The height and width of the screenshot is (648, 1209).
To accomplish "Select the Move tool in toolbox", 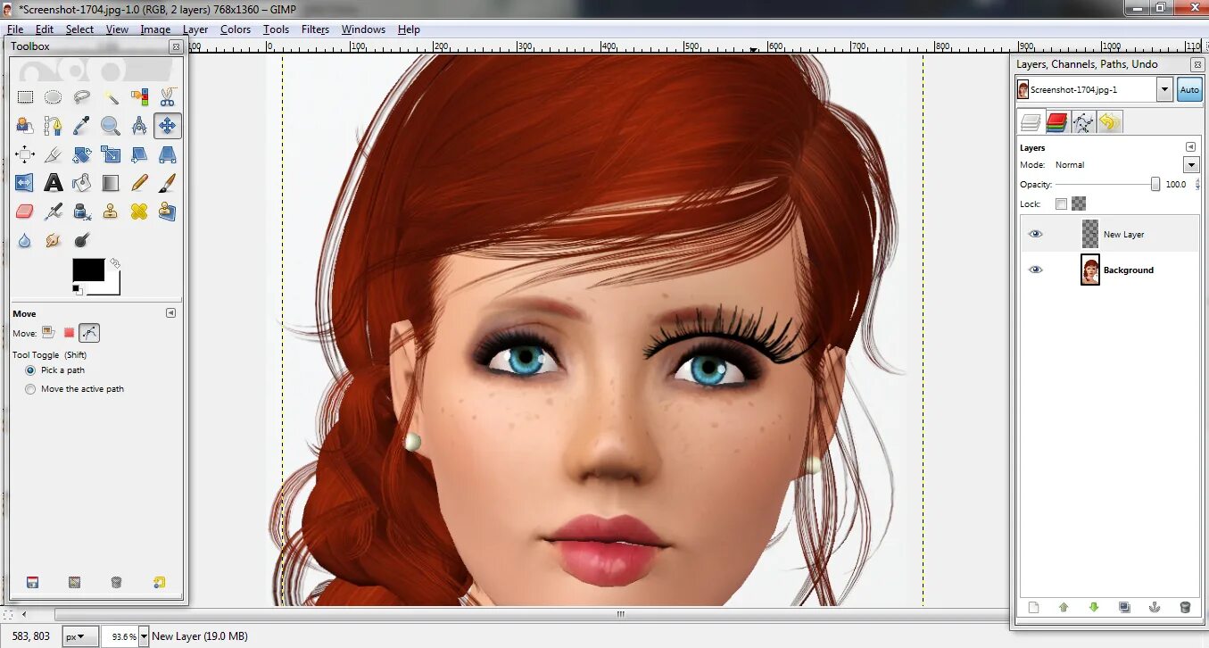I will 168,126.
